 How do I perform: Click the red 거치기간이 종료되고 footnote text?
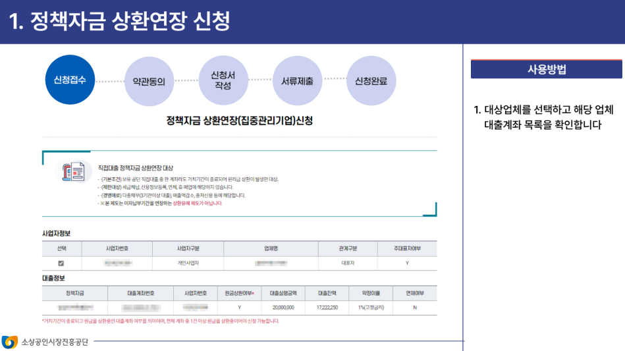[x=161, y=321]
